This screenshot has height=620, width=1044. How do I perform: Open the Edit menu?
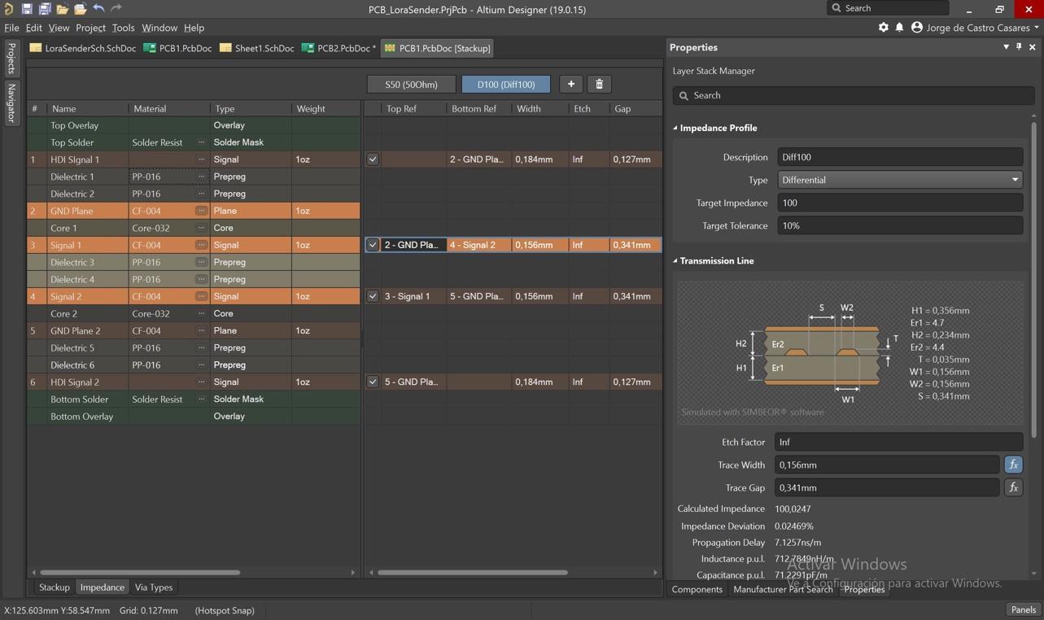point(33,28)
